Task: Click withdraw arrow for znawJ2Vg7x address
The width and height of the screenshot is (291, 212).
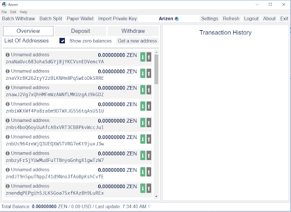Action: point(149,90)
